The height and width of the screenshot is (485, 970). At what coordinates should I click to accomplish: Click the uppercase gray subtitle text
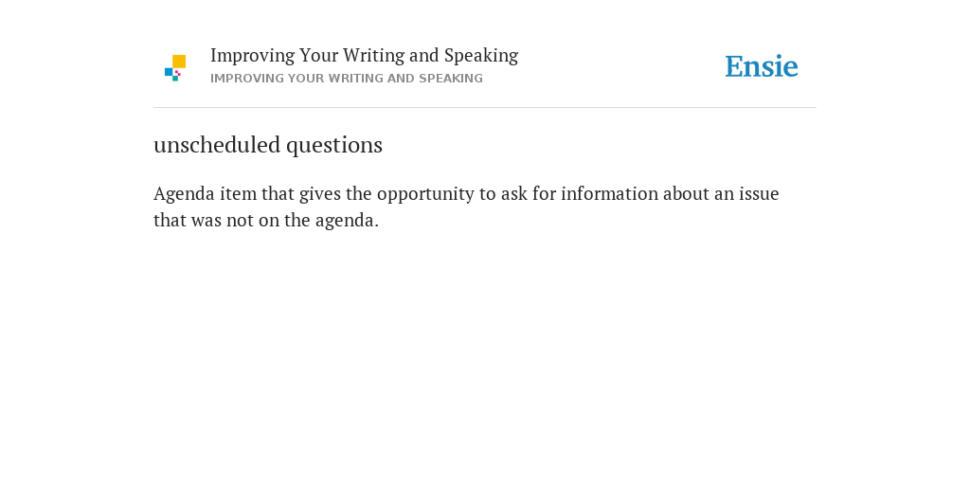point(347,79)
